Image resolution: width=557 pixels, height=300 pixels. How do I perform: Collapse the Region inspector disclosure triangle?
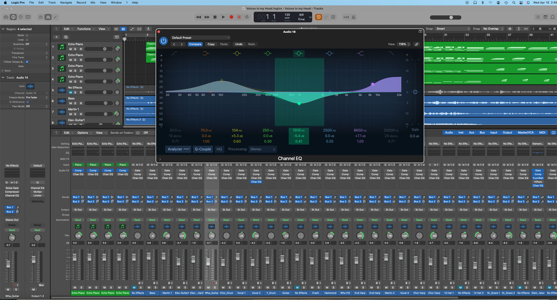point(3,29)
